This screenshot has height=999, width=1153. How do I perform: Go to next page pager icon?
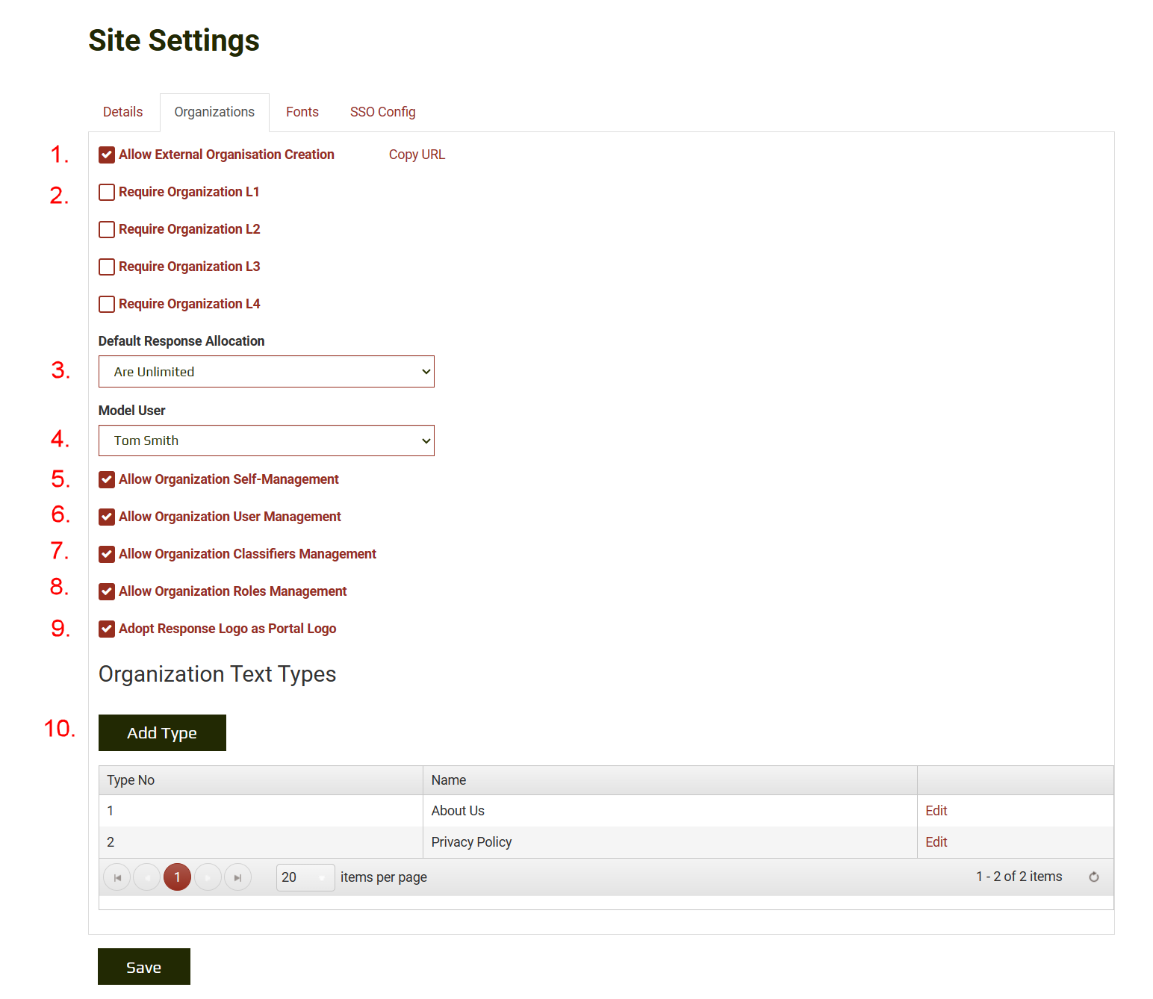pyautogui.click(x=208, y=877)
